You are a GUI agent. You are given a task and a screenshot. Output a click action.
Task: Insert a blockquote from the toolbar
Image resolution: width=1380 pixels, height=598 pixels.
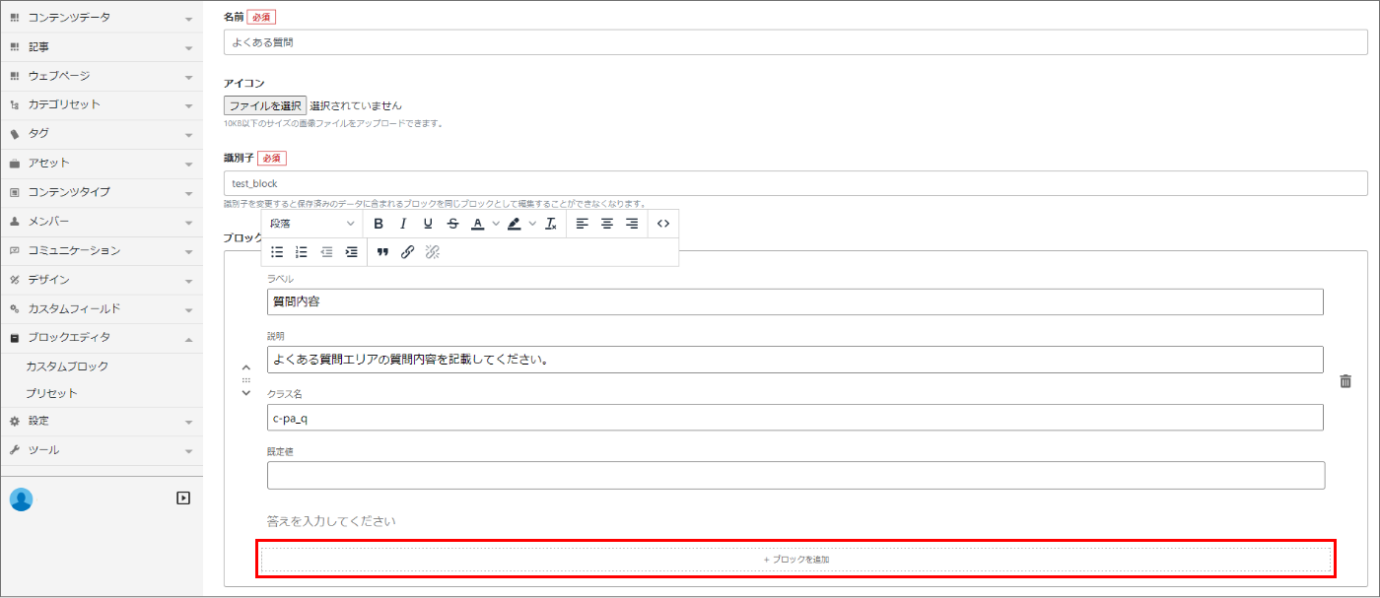tap(382, 252)
